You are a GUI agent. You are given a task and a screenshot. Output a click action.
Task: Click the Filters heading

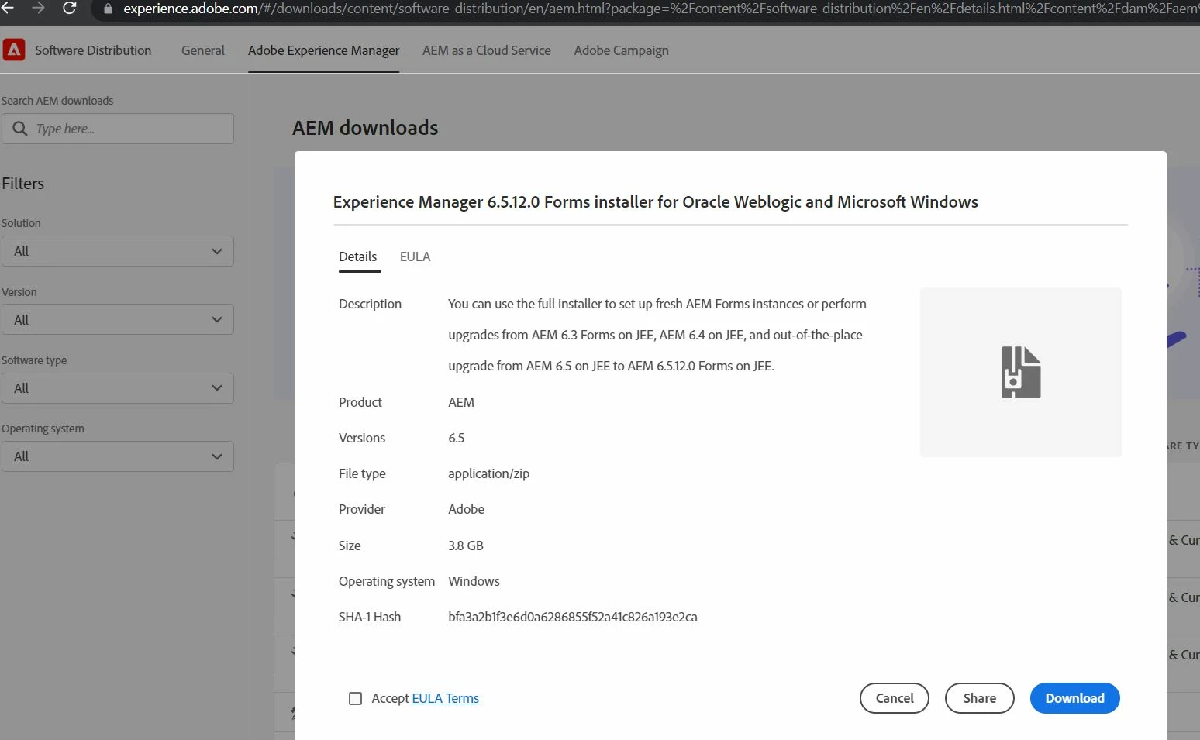(x=23, y=184)
